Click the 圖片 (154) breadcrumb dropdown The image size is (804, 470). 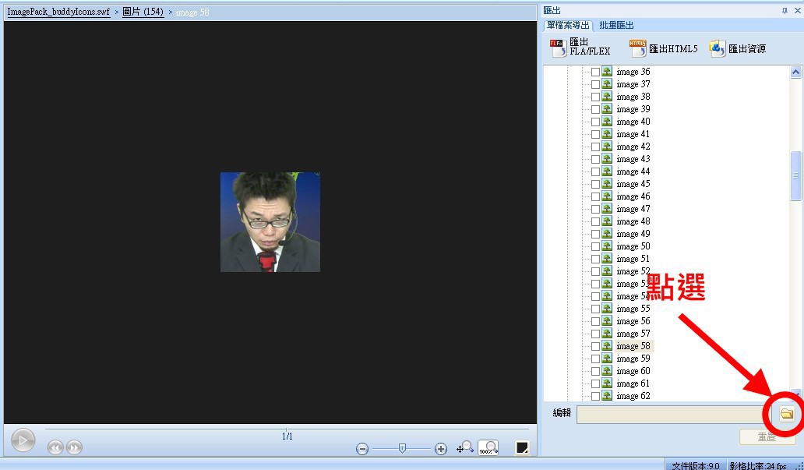(x=143, y=12)
